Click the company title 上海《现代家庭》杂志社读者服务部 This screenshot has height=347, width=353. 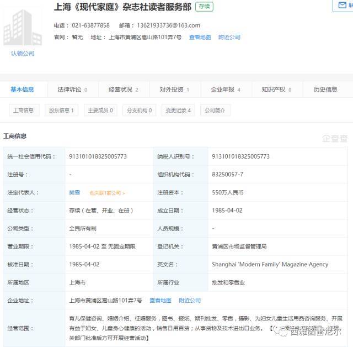tap(122, 7)
